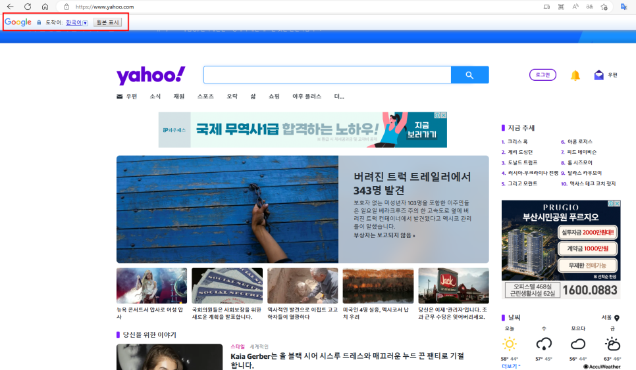Select trending item 피트 데이비슨

pos(581,152)
